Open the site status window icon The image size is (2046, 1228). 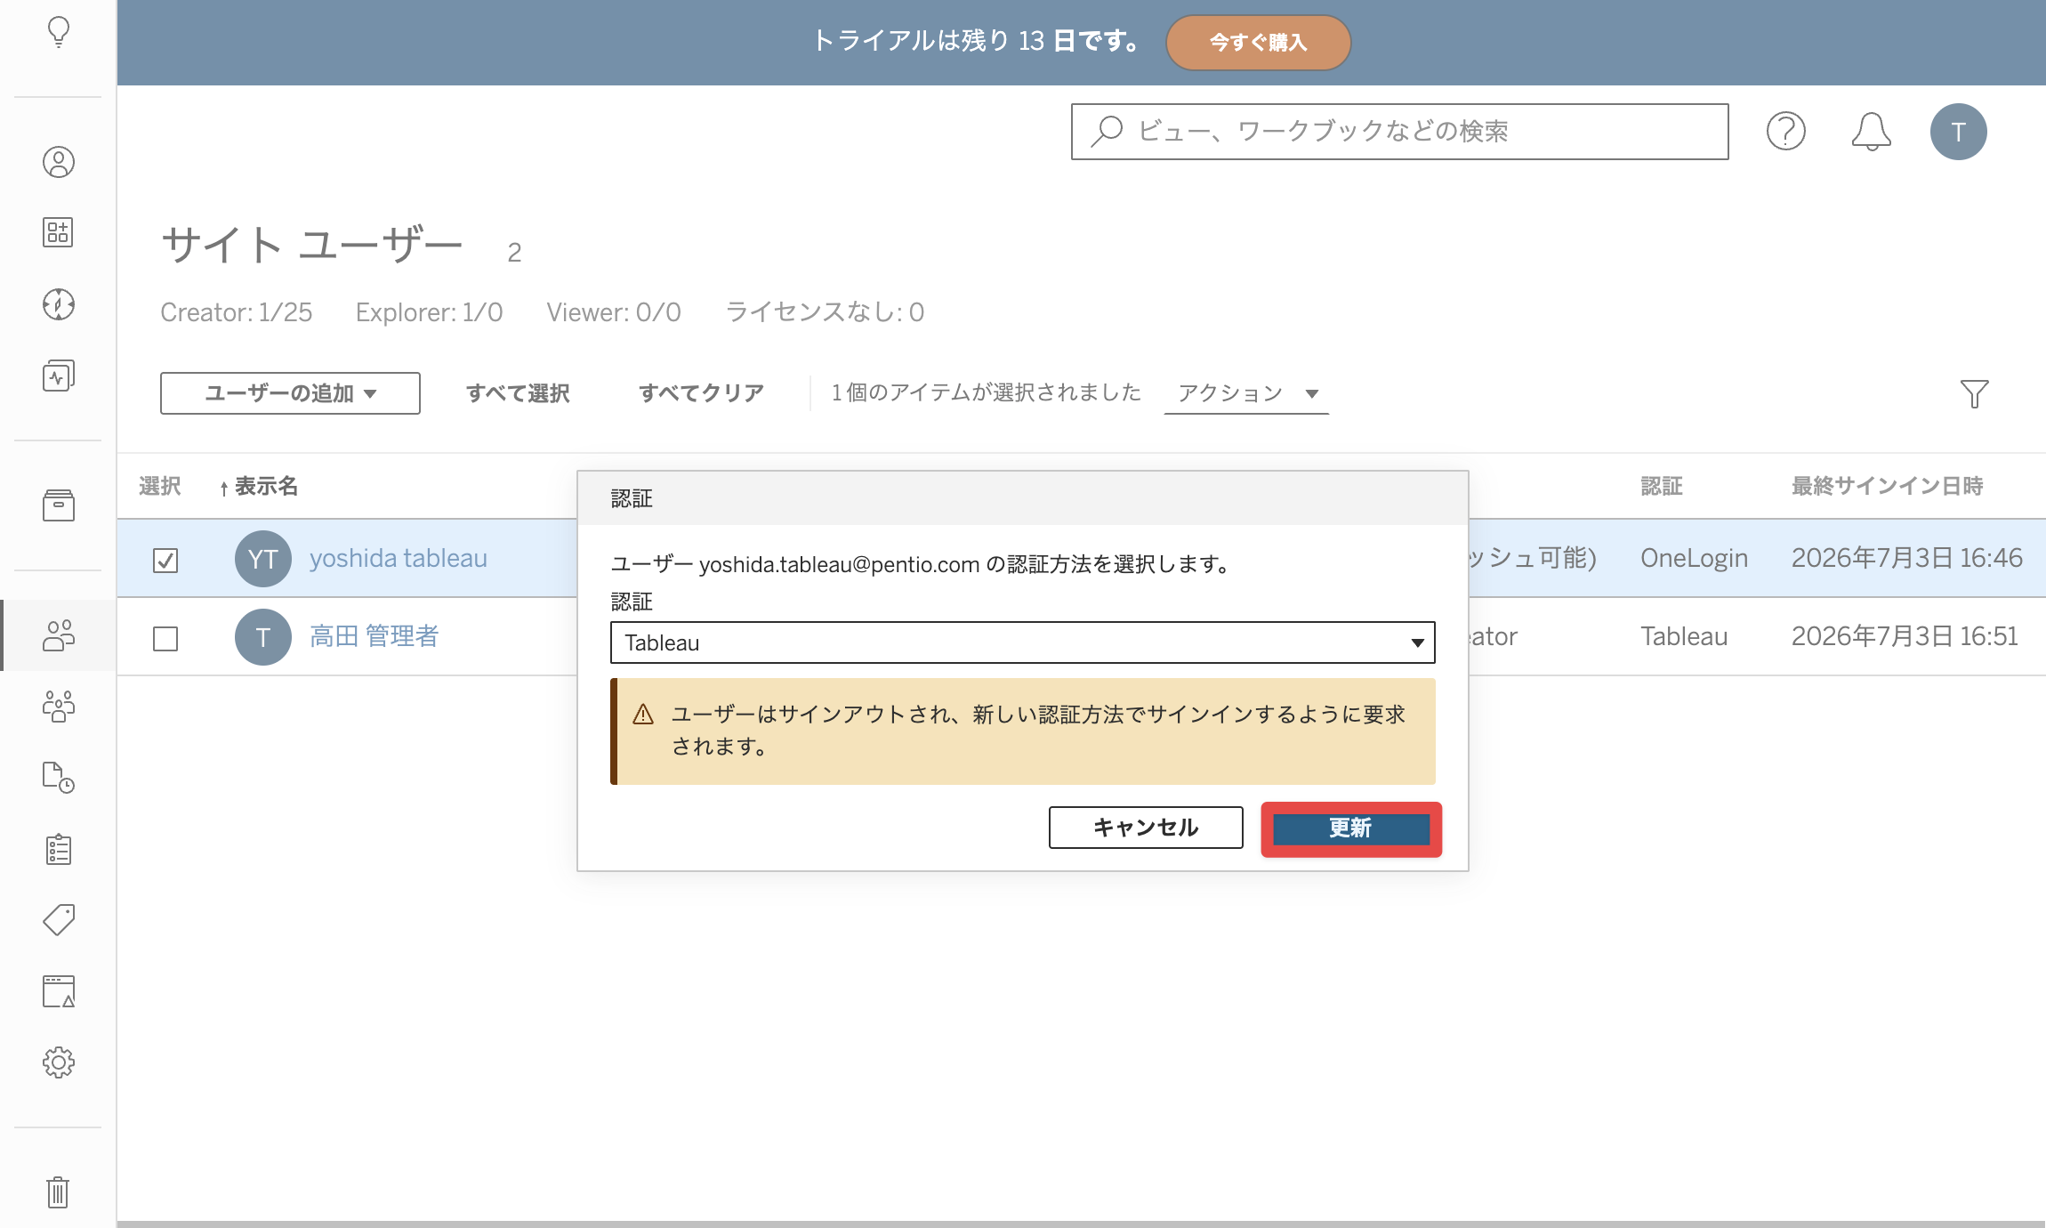tap(59, 991)
